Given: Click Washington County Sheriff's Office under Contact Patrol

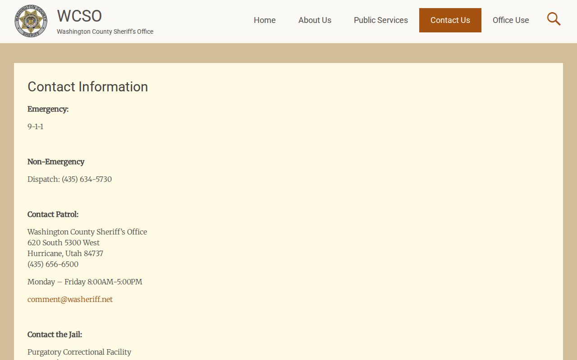Looking at the screenshot, I should click(x=87, y=232).
